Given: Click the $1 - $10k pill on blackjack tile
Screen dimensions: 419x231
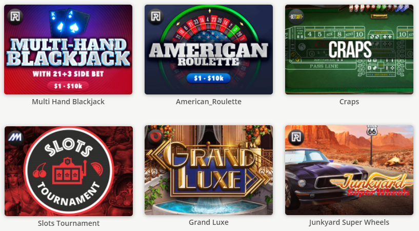Looking at the screenshot, I should (x=68, y=86).
